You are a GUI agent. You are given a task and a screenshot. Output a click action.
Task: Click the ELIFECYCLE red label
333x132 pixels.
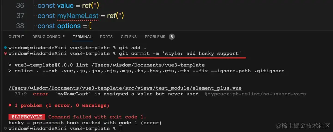27,117
